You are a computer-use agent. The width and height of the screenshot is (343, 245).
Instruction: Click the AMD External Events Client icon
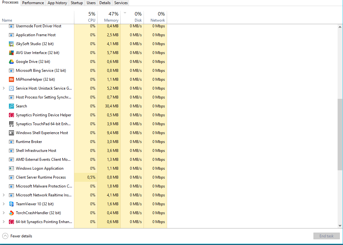(11, 160)
